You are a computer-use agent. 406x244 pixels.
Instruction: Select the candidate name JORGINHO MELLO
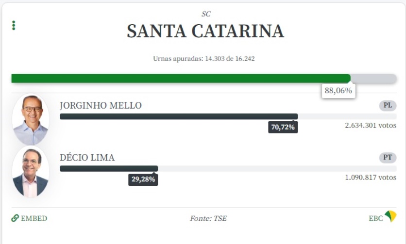pos(101,106)
